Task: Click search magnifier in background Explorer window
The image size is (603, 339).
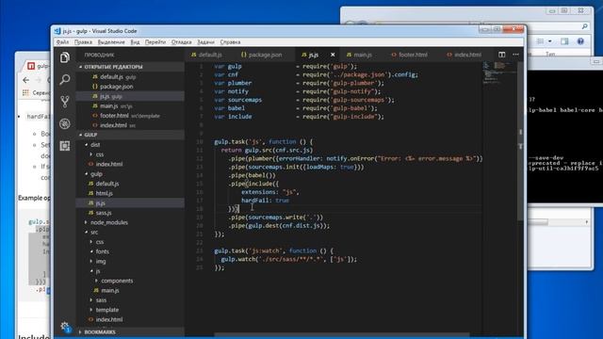Action: click(x=585, y=26)
